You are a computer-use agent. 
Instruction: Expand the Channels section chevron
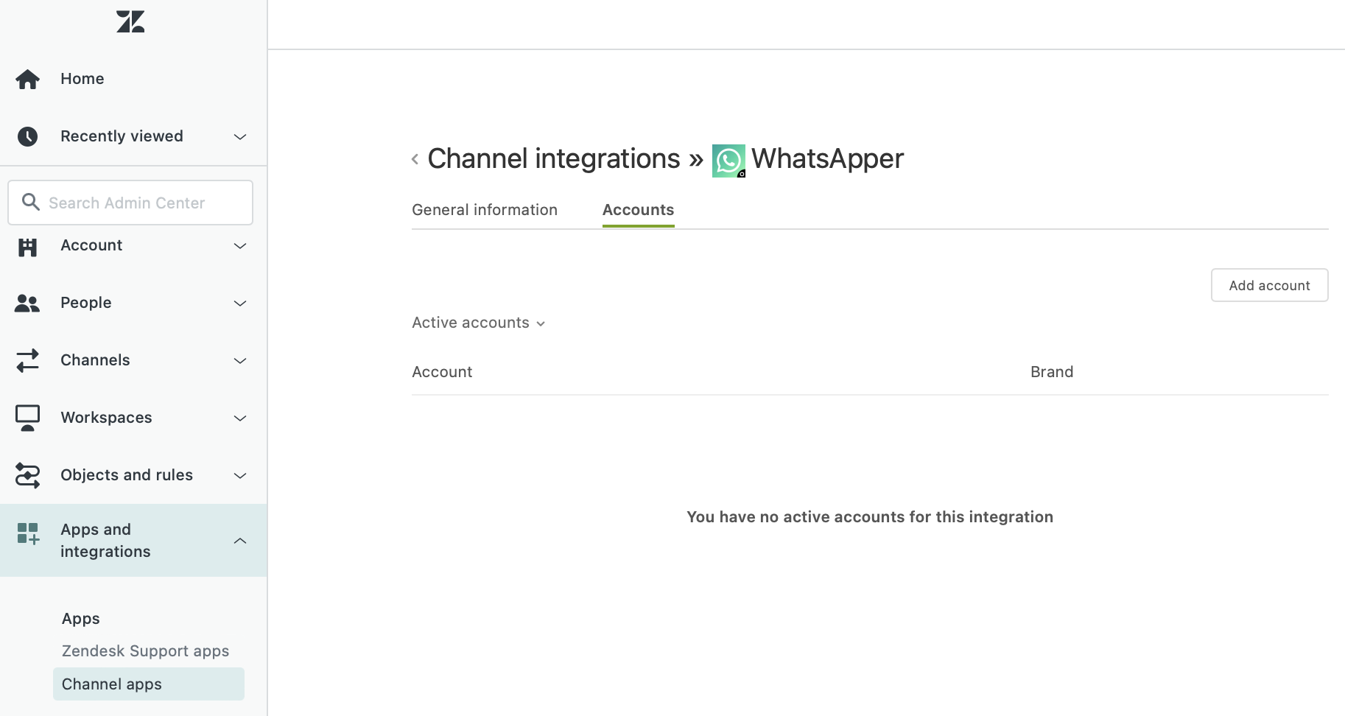click(240, 361)
